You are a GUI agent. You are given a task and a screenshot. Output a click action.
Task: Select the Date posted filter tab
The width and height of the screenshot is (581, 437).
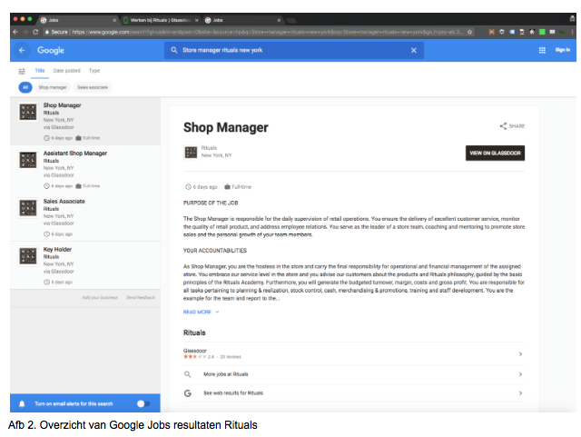pyautogui.click(x=66, y=71)
